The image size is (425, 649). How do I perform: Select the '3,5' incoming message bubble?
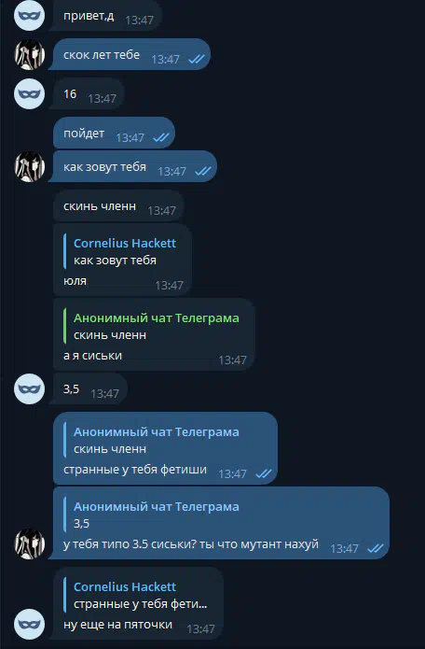[x=88, y=388]
